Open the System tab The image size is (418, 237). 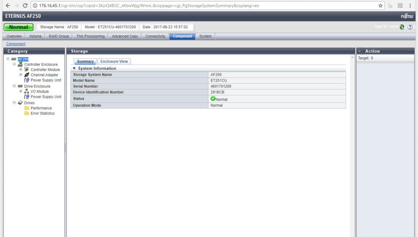[205, 36]
